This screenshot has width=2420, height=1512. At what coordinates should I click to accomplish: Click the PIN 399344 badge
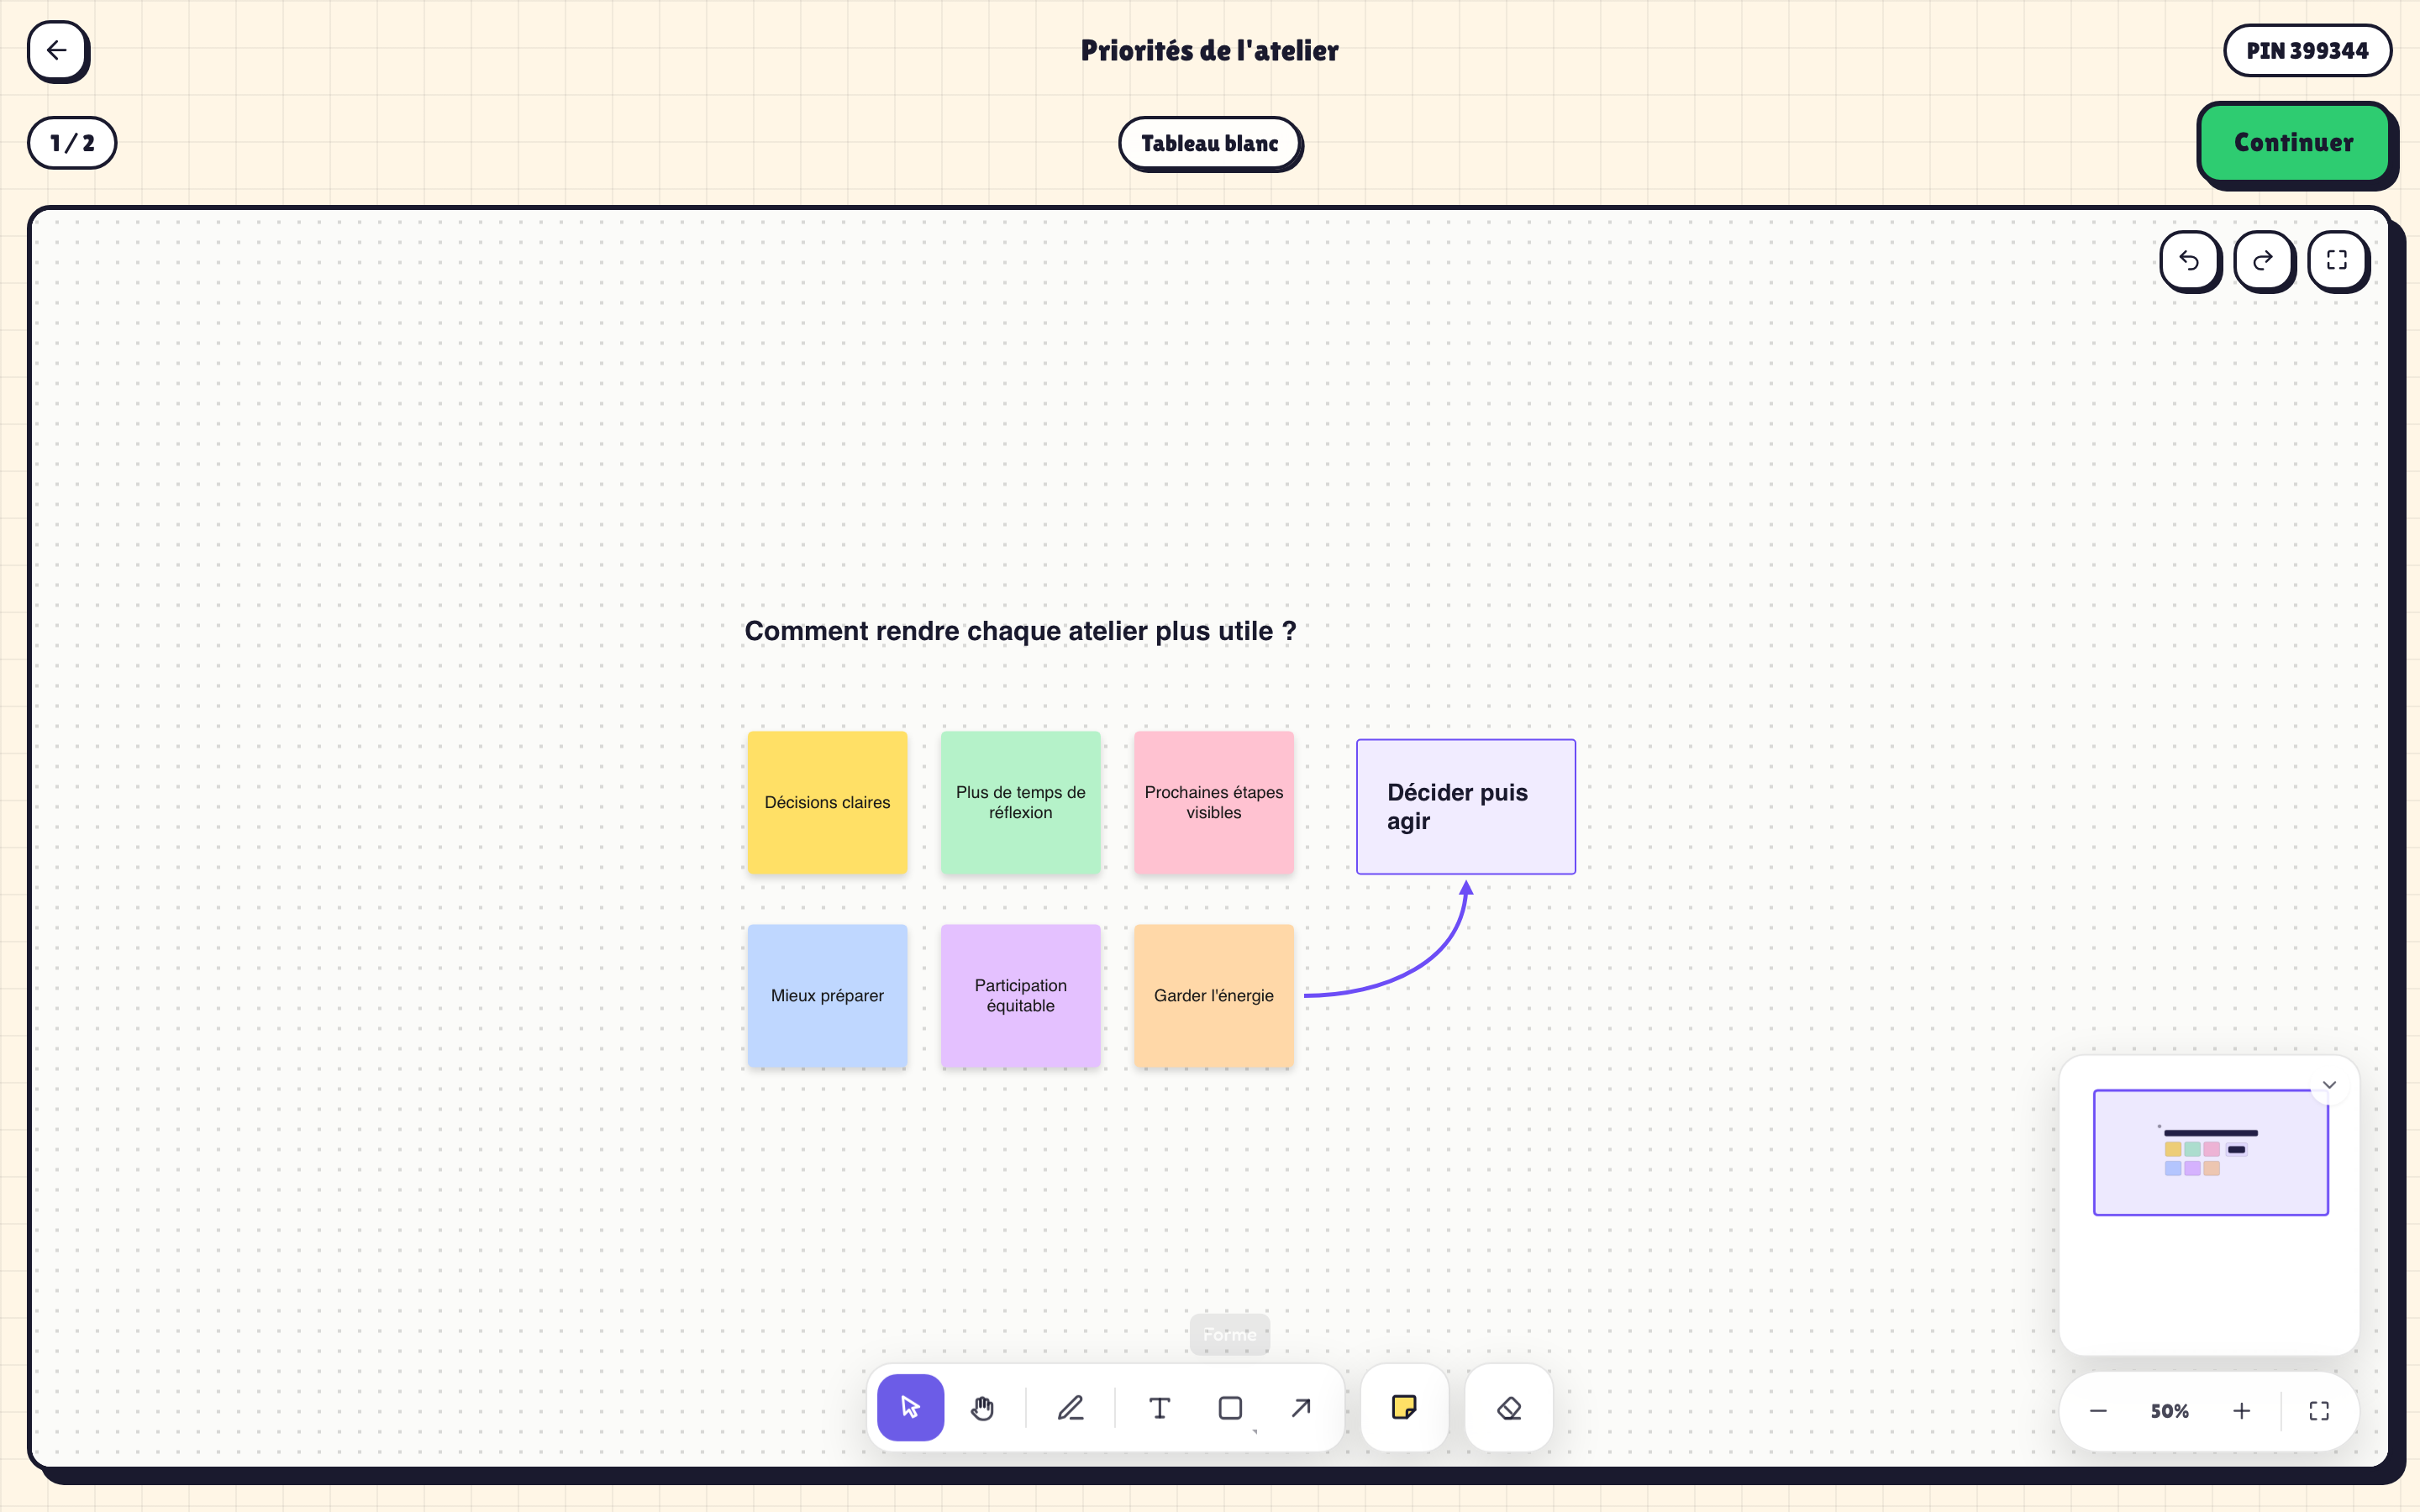(2307, 50)
